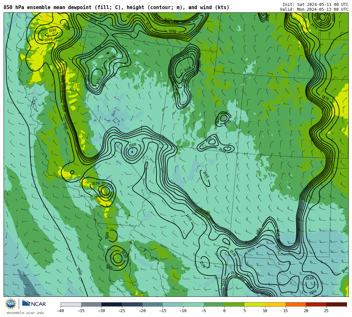Open the ensemble.ucar.edu link text
Image resolution: width=352 pixels, height=317 pixels.
pyautogui.click(x=25, y=313)
